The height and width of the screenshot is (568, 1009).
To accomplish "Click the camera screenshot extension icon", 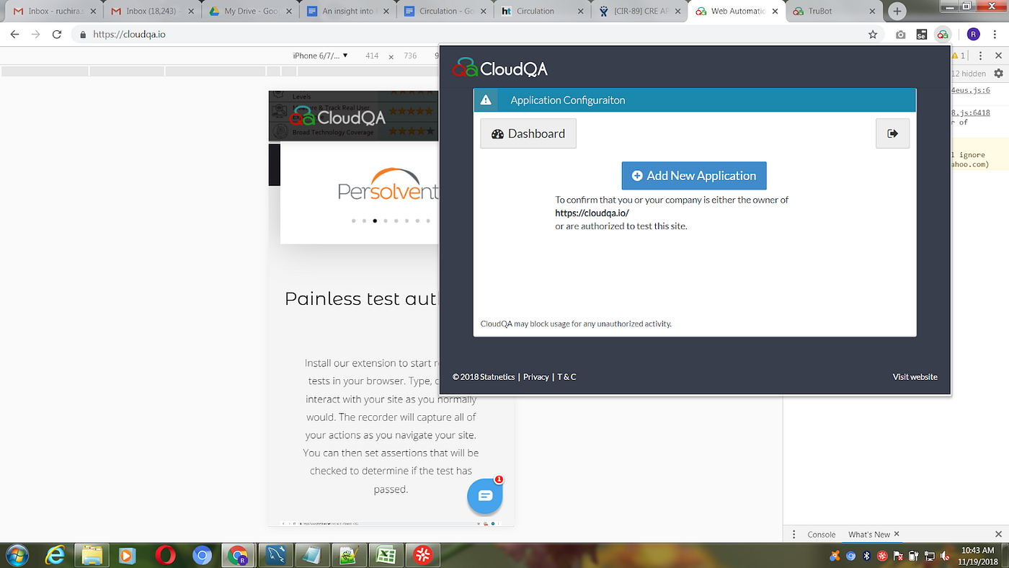I will click(901, 34).
